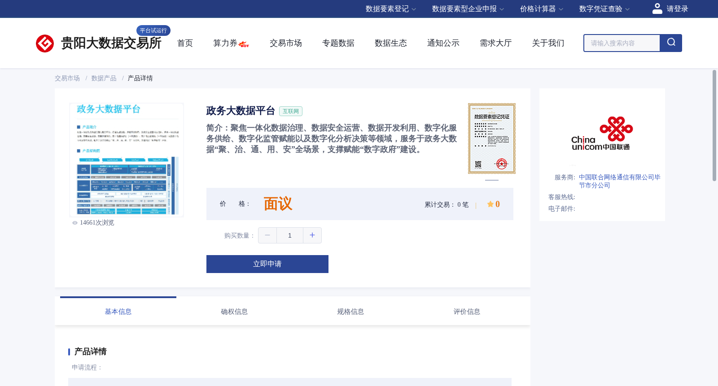Click the 14661次浏览 view count text

tap(97, 223)
